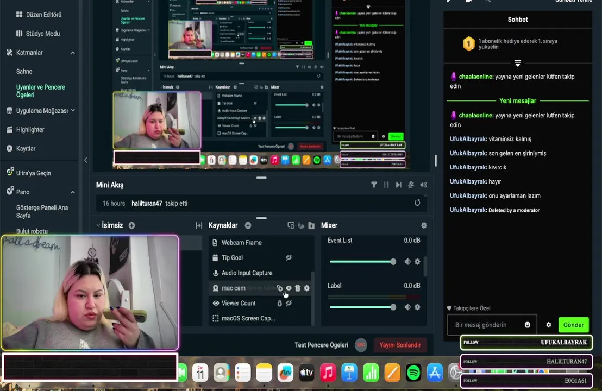The width and height of the screenshot is (602, 391).
Task: Select Sahne under Katmanlar
Action: tap(24, 71)
